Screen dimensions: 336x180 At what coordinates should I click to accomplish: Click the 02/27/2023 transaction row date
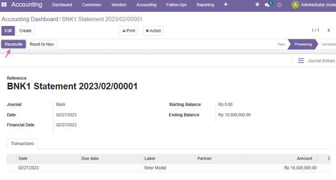coord(29,168)
